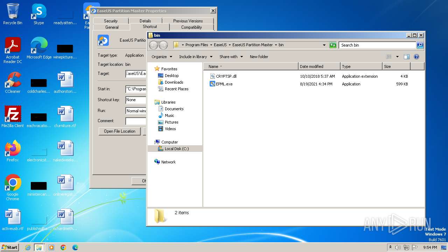Viewport: 448px width, 252px height.
Task: Select the authorstori document icon on desktop
Action: click(x=65, y=83)
